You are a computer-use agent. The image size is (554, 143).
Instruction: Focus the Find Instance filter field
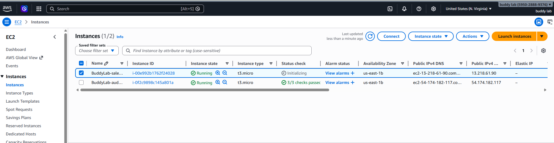[x=217, y=51]
